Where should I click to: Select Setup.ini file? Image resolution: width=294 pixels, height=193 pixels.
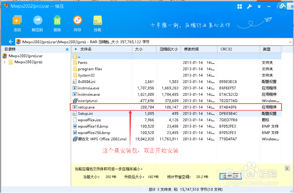pos(176,113)
